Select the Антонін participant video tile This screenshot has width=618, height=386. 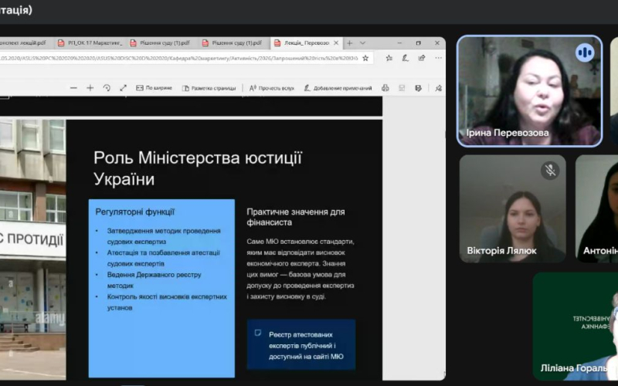pos(596,208)
